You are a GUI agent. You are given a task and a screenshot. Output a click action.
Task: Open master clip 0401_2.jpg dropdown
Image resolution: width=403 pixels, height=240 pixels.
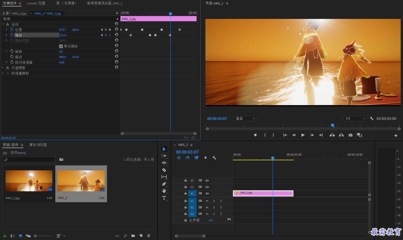click(31, 13)
